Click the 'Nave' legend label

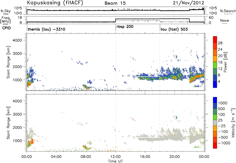(224, 20)
